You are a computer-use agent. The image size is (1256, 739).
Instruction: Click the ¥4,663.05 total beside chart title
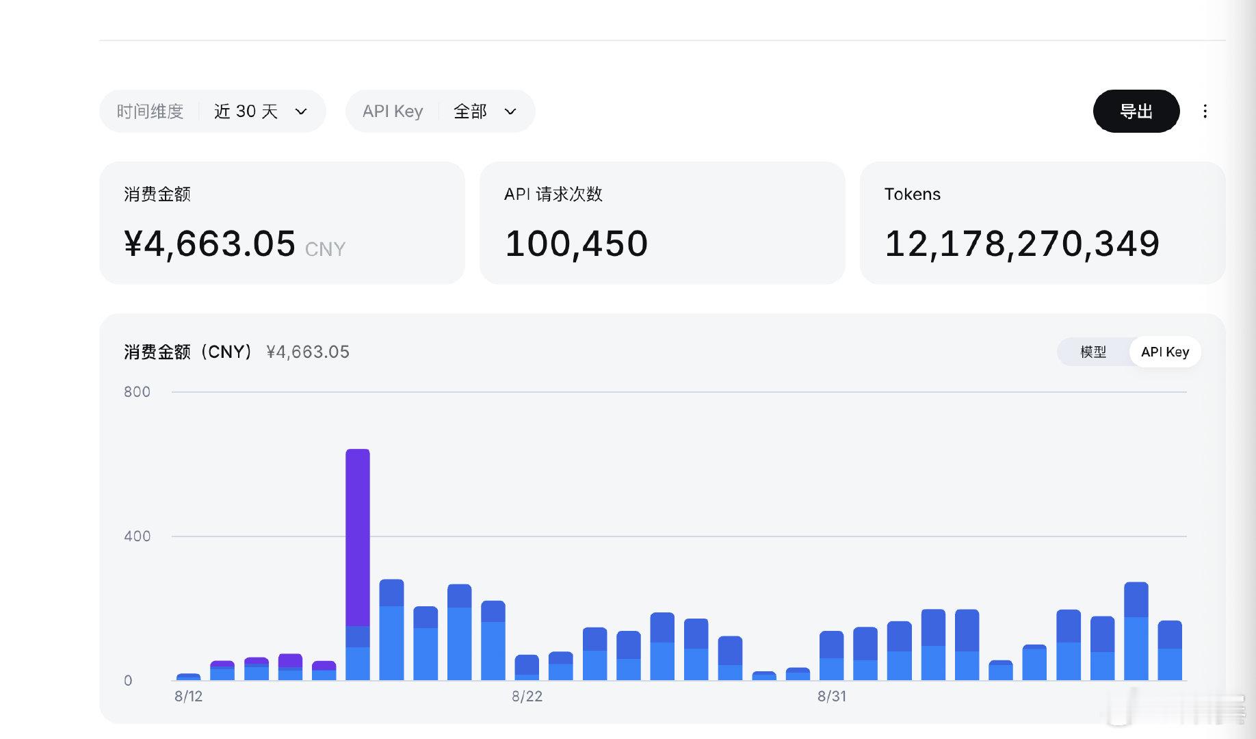click(x=308, y=352)
